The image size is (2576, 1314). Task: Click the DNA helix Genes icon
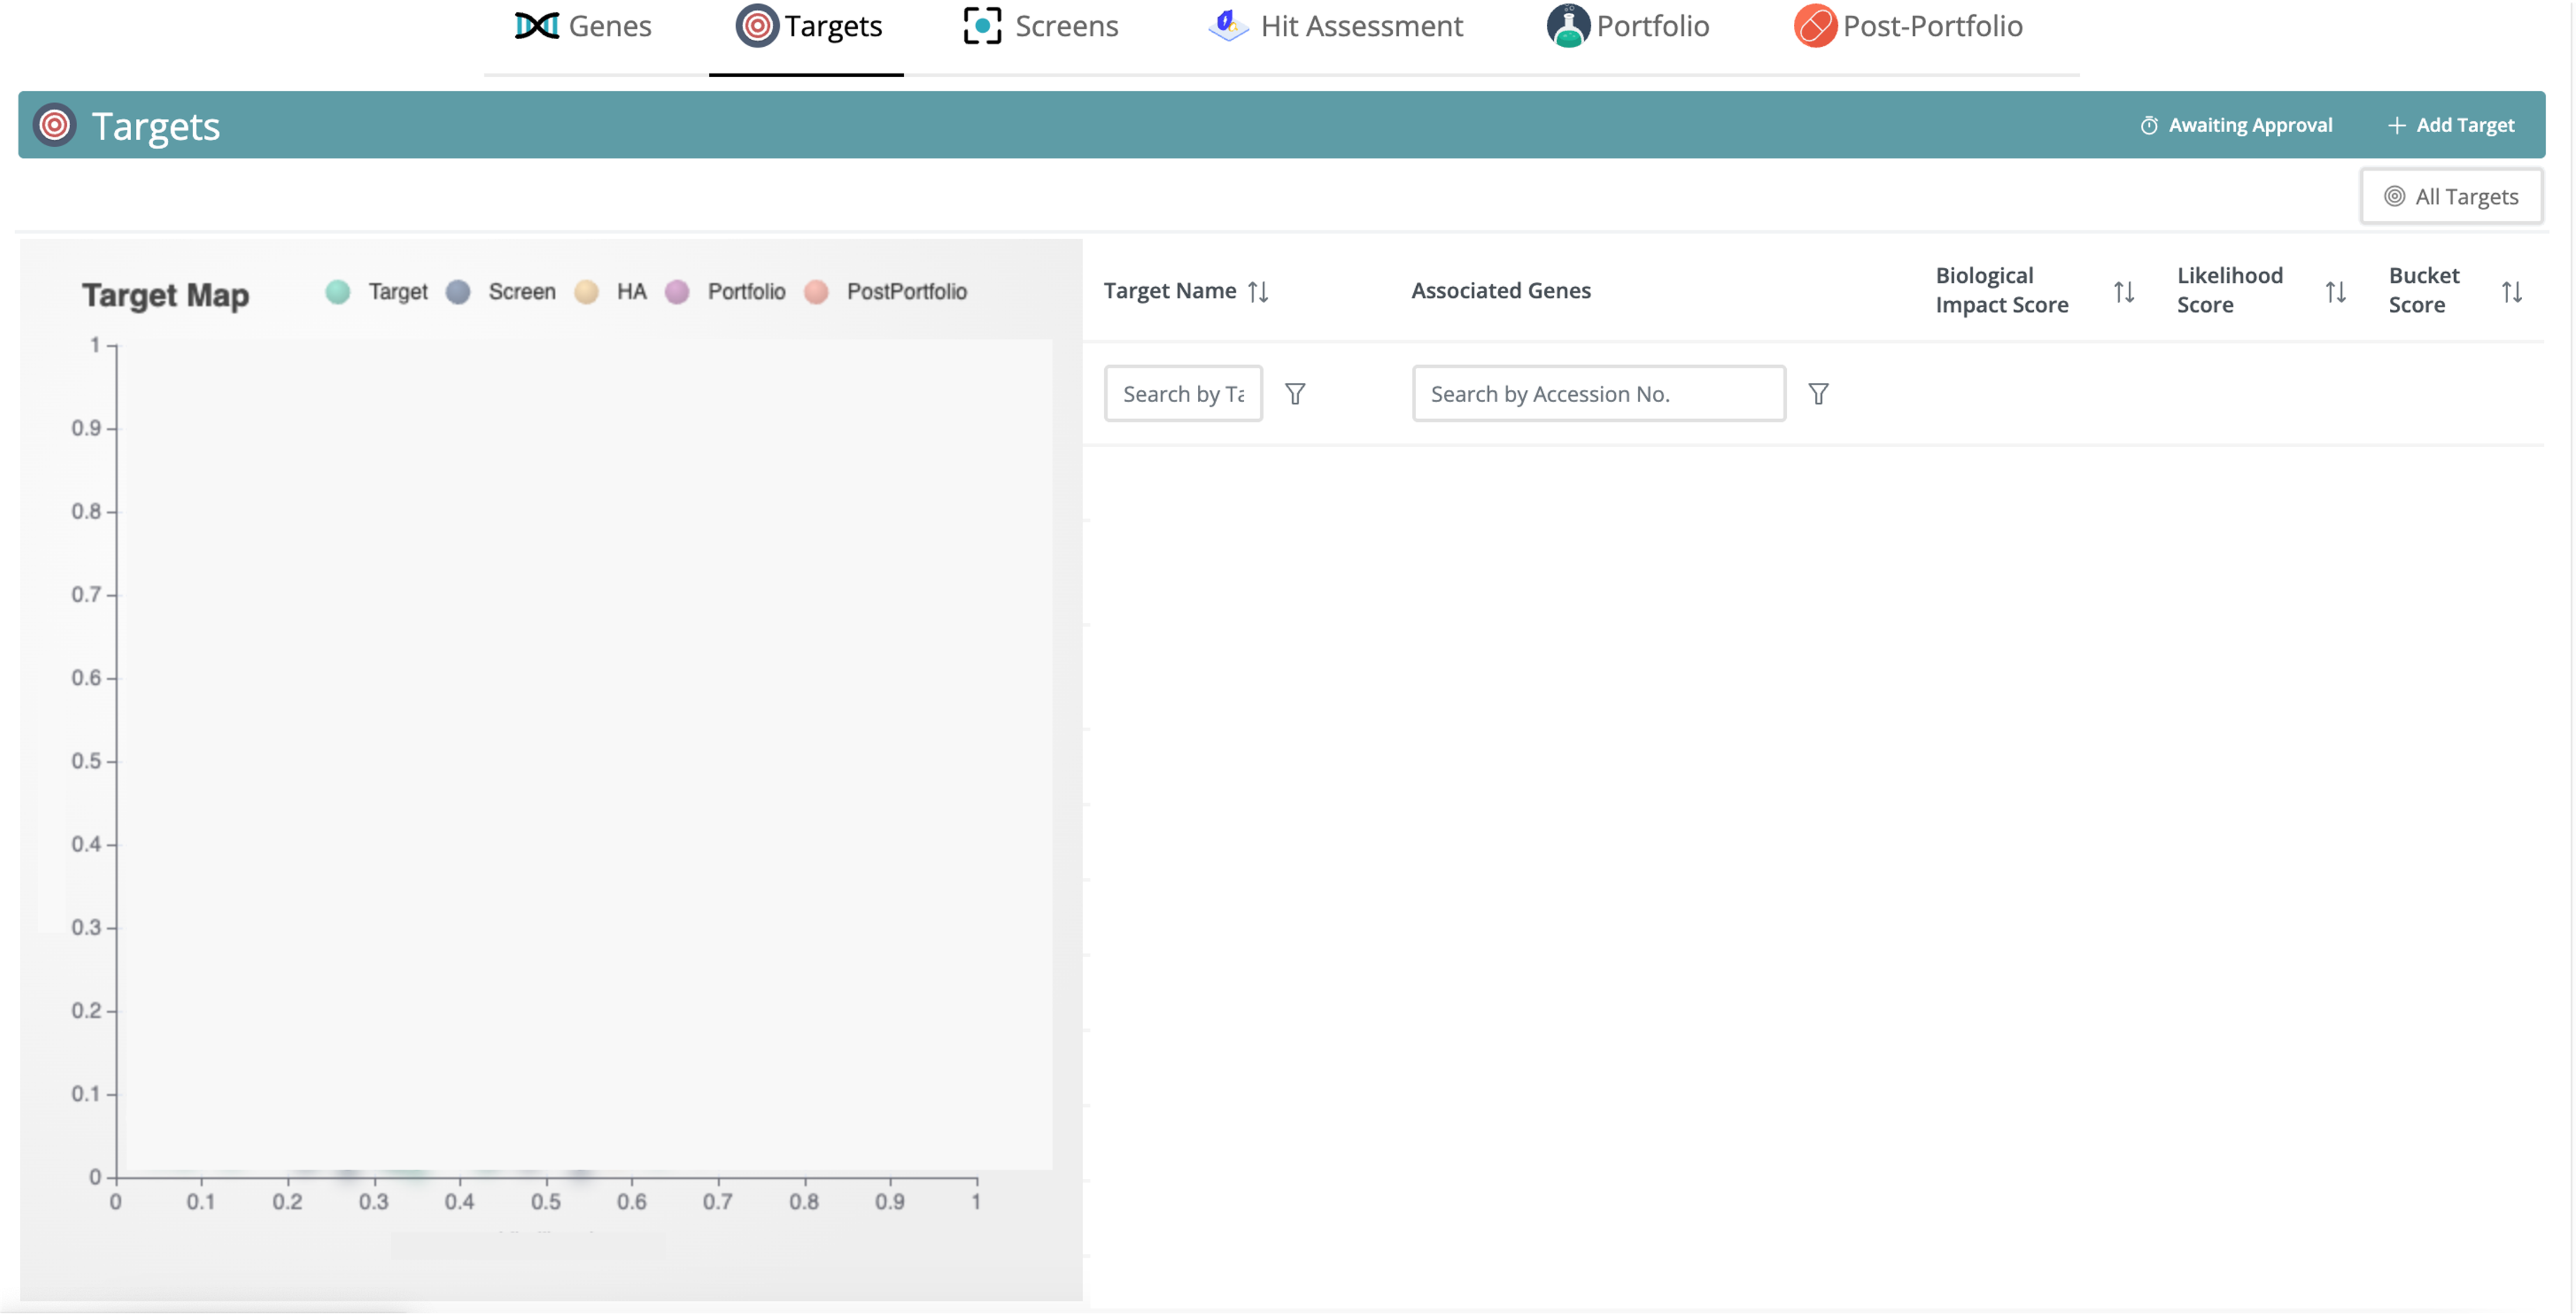pyautogui.click(x=537, y=26)
